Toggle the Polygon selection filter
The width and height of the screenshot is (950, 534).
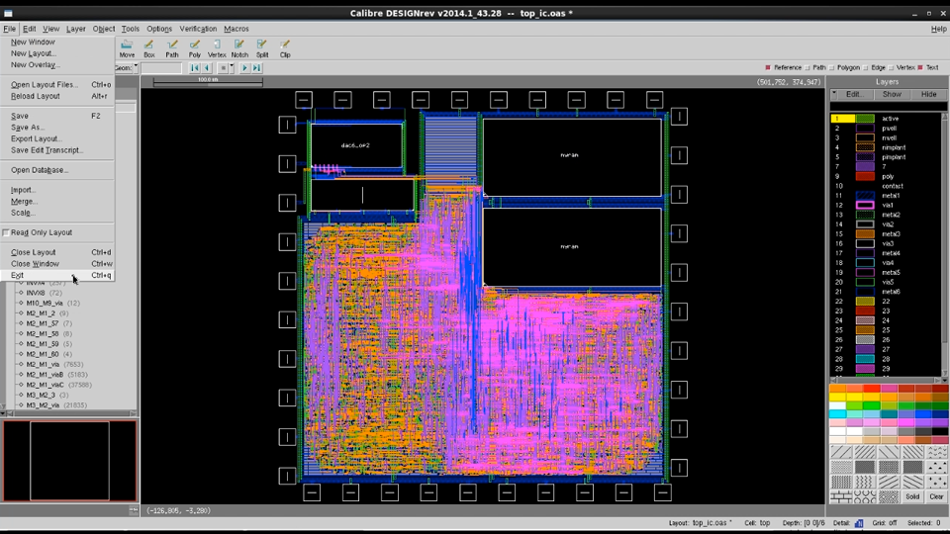click(832, 68)
